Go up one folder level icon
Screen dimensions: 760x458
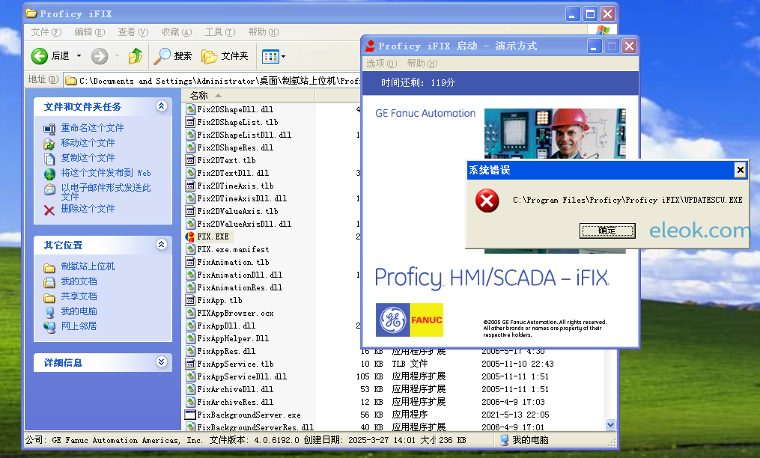pos(136,56)
